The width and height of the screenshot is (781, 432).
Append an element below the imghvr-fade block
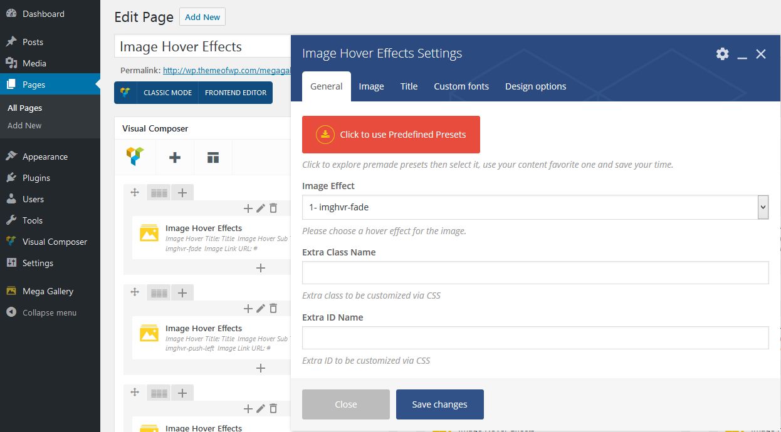tap(261, 268)
